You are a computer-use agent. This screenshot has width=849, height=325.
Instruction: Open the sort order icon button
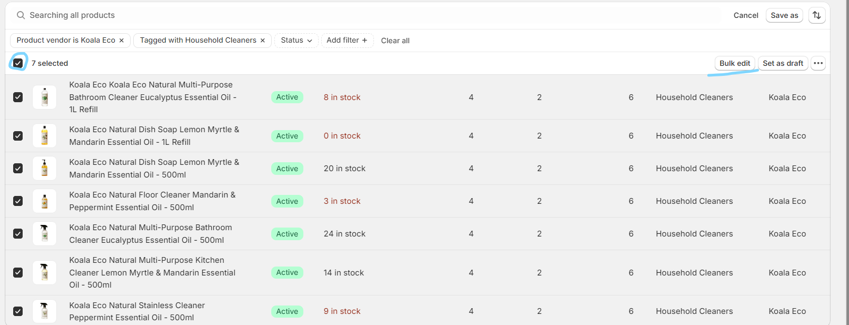(x=816, y=15)
